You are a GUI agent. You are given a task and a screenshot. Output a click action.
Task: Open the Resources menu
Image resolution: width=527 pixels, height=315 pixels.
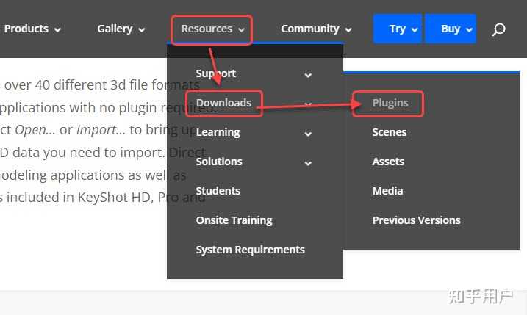212,29
